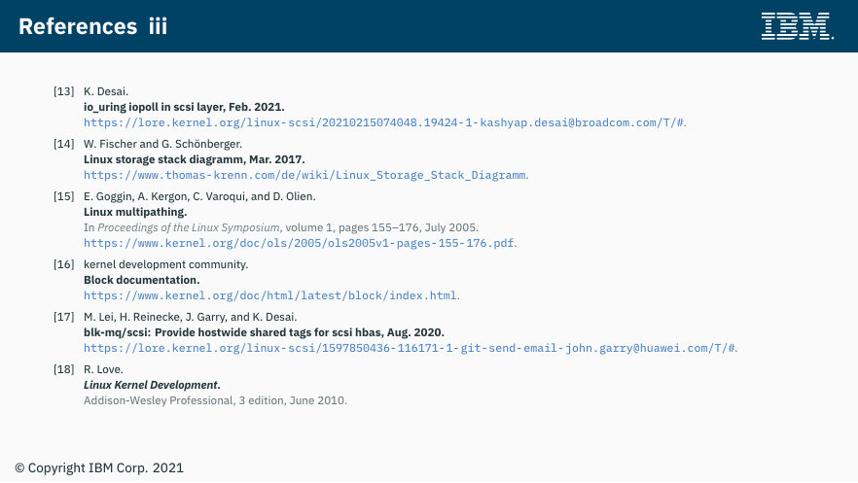Click the IBM logo in the header
This screenshot has width=858, height=483.
[797, 26]
